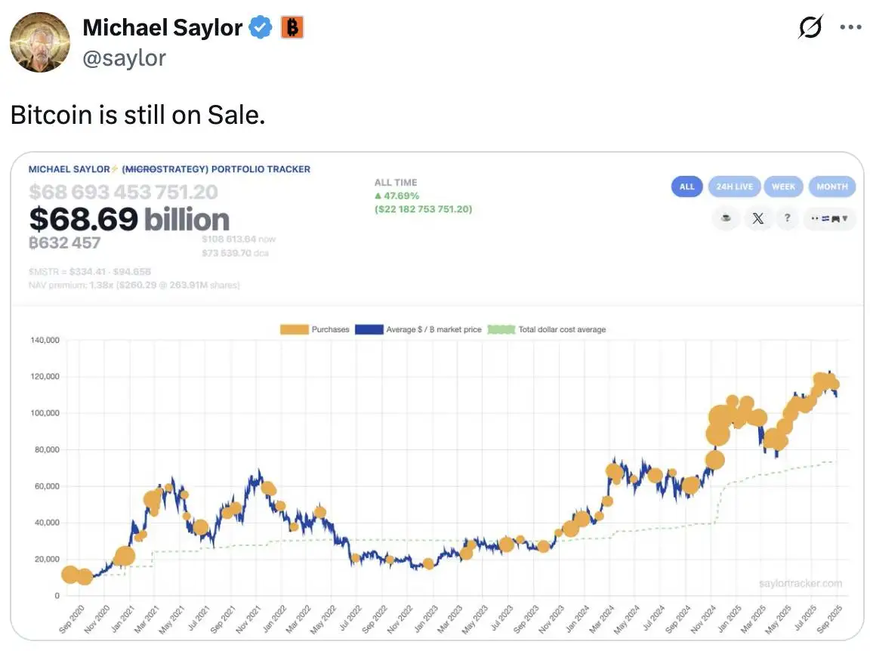The width and height of the screenshot is (870, 651).
Task: Visit the saylortracker.com watermark link
Action: tap(801, 583)
